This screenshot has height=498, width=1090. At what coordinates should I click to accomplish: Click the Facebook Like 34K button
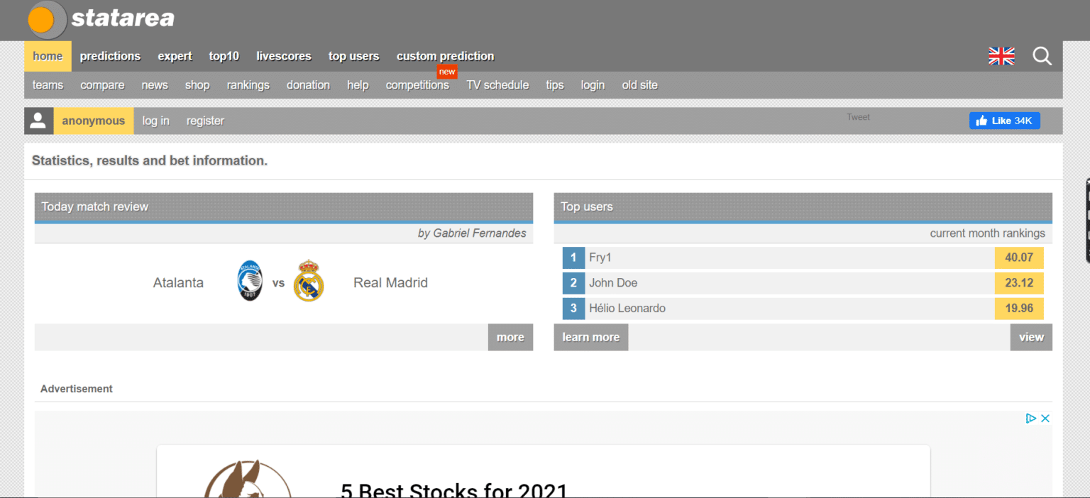coord(1004,120)
